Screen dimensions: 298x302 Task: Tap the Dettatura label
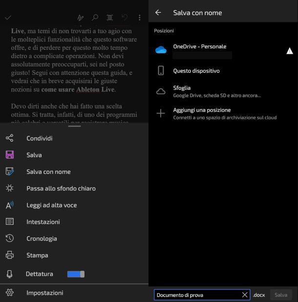[x=40, y=274]
